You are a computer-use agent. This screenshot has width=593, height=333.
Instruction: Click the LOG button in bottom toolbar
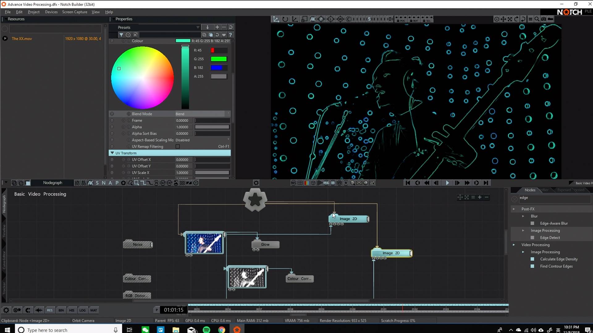point(82,310)
